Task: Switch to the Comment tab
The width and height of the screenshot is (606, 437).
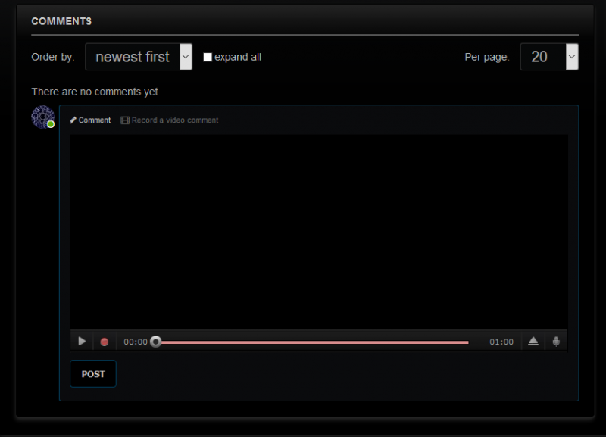Action: [90, 120]
